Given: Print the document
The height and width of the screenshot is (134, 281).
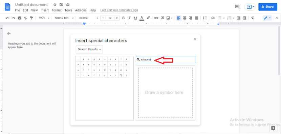Looking at the screenshot, I should tap(20, 18).
